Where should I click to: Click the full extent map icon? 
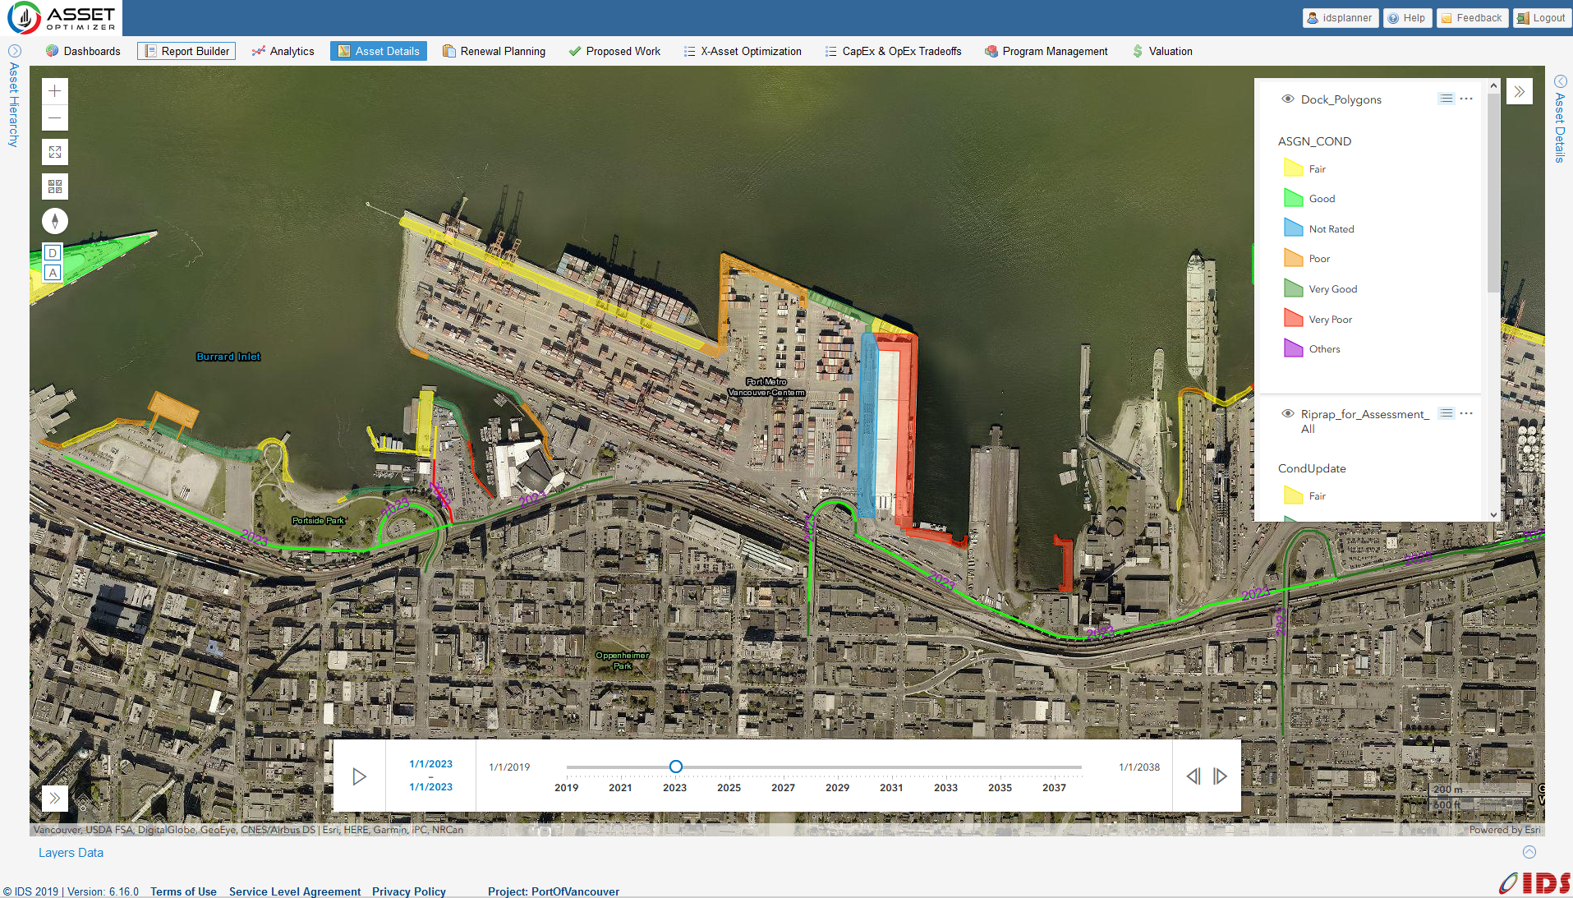click(x=55, y=152)
